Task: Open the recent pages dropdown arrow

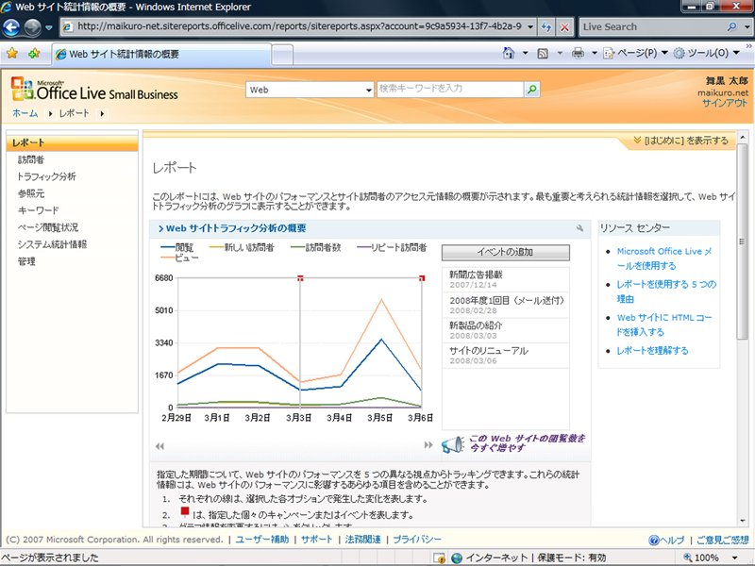Action: (49, 27)
